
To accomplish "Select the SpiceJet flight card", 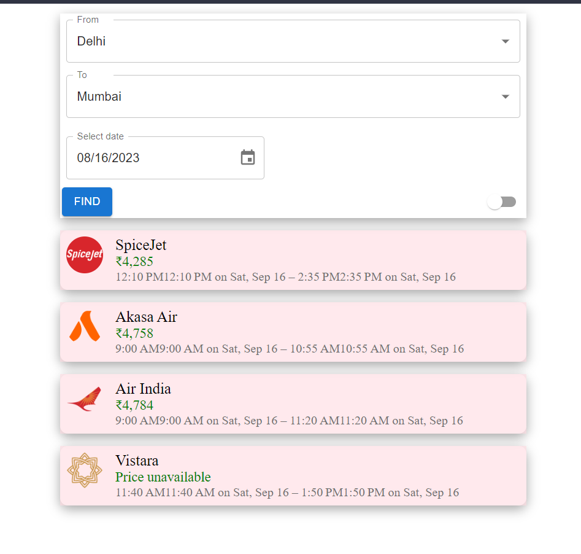I will click(293, 260).
